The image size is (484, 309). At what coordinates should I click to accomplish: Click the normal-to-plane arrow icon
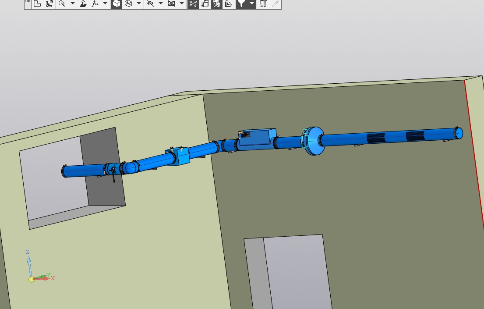coord(83,4)
